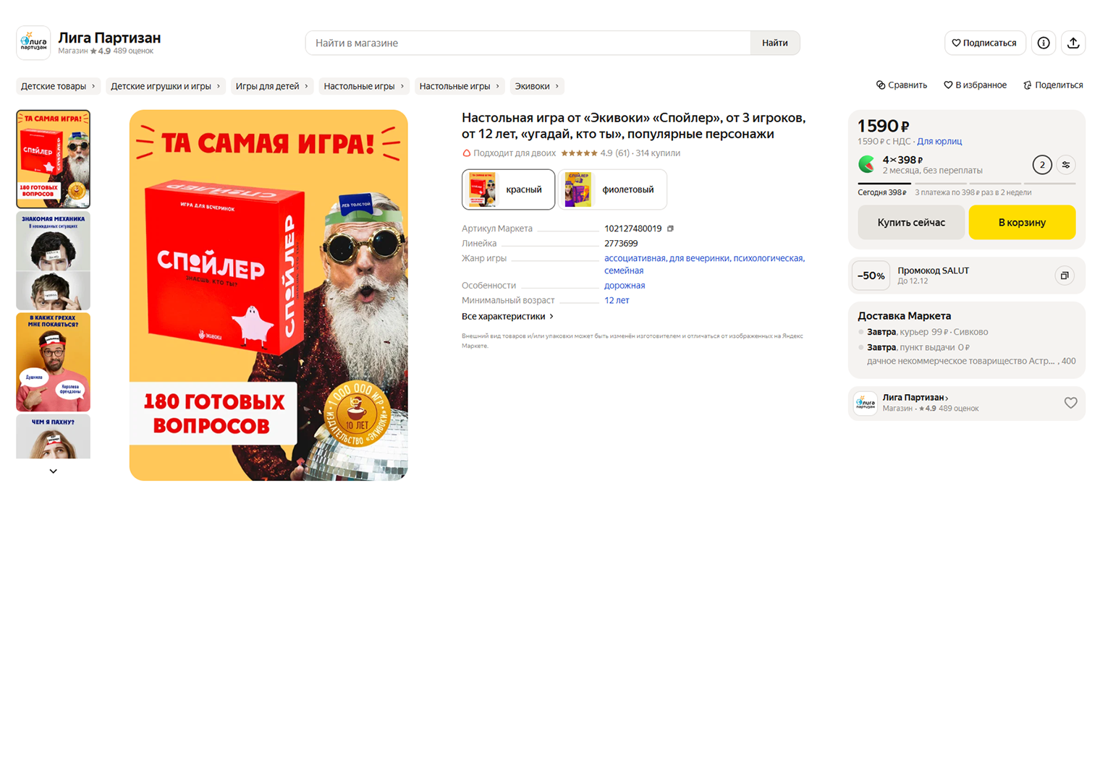Open the для вечеринки genre link
The image size is (1100, 768).
point(699,258)
